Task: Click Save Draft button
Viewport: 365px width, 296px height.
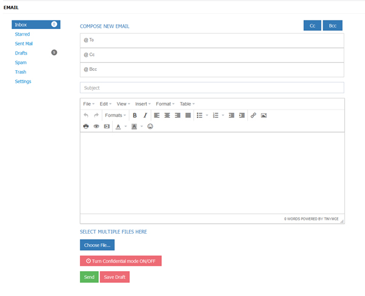Action: (x=115, y=277)
